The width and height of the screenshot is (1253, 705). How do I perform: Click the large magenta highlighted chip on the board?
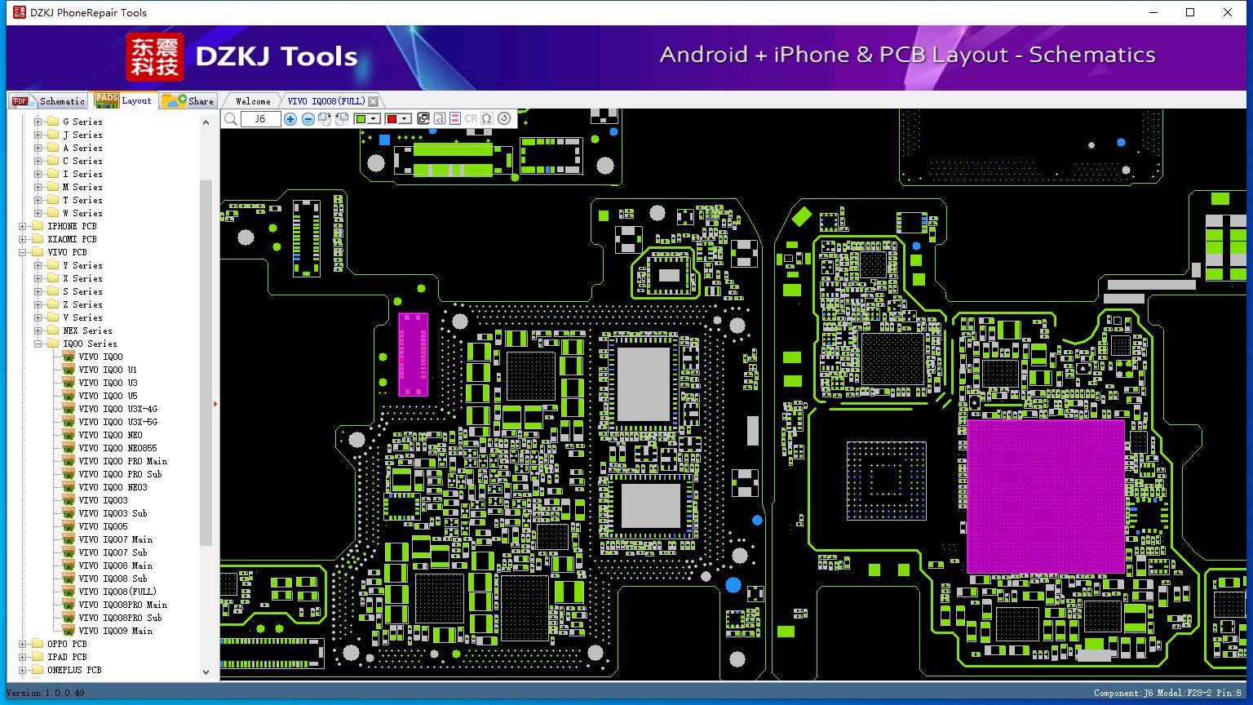pos(1046,495)
